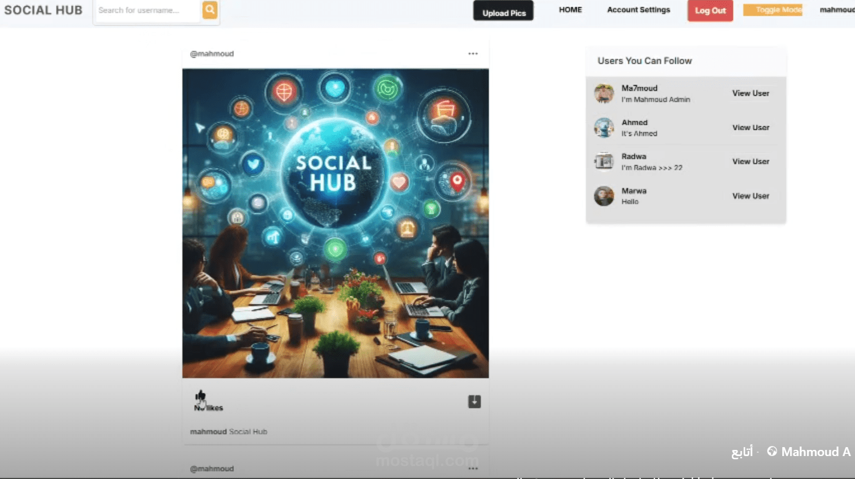
Task: Click the 'I'm Mahmoud Admin' bio text
Action: (x=656, y=100)
